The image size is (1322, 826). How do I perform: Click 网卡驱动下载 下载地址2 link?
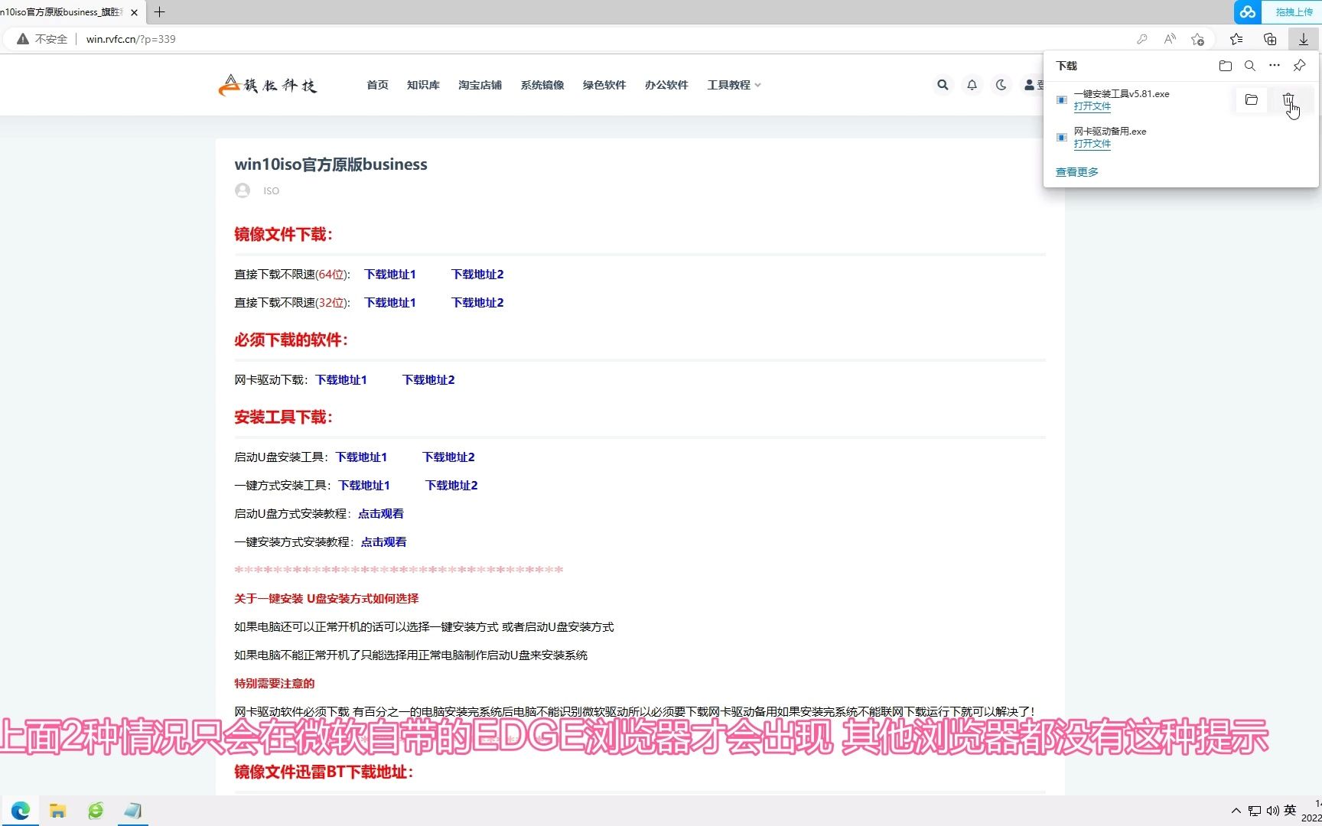click(x=428, y=380)
